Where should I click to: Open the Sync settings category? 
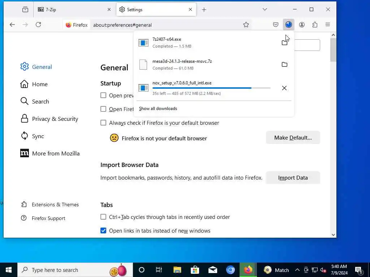click(x=32, y=136)
